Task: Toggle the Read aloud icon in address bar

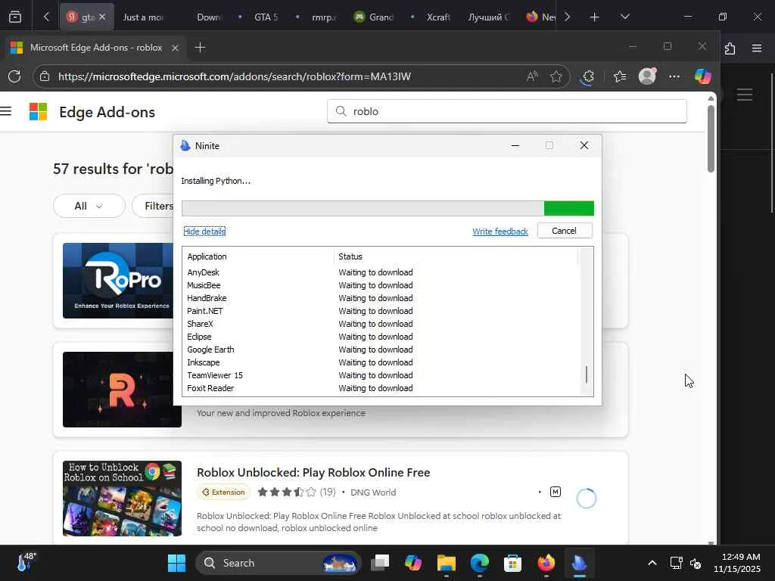Action: [x=532, y=76]
